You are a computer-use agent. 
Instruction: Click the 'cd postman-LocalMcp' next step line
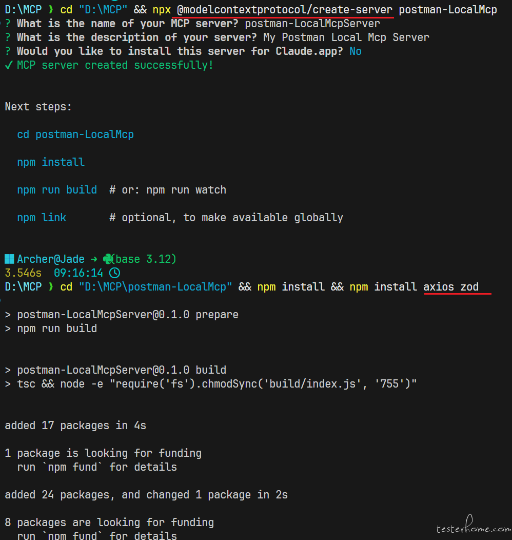75,134
